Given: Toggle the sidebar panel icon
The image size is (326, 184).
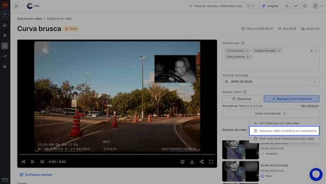Looking at the screenshot, I should (x=17, y=6).
